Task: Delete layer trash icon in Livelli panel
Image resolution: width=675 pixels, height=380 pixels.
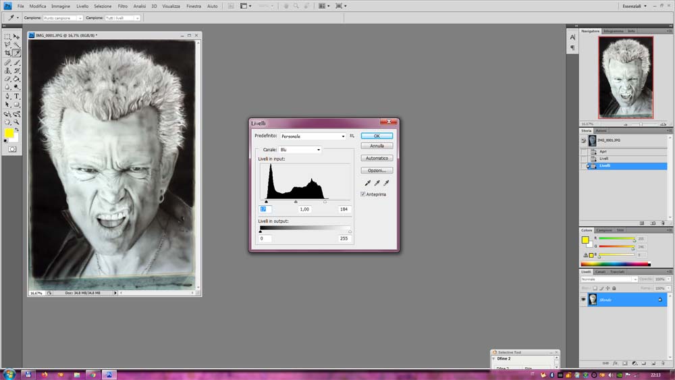Action: tap(663, 364)
